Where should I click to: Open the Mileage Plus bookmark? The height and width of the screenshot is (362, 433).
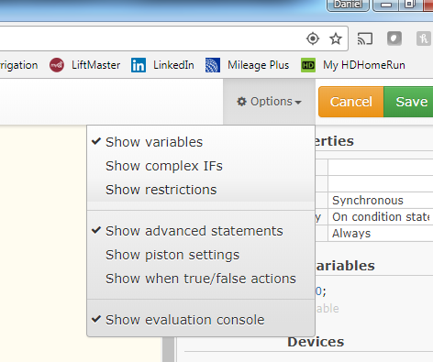coord(248,65)
